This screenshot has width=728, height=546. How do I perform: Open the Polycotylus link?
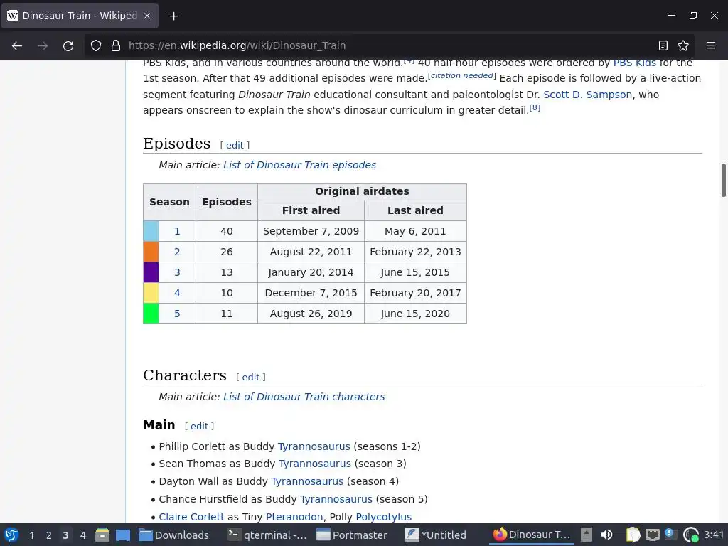tap(383, 517)
